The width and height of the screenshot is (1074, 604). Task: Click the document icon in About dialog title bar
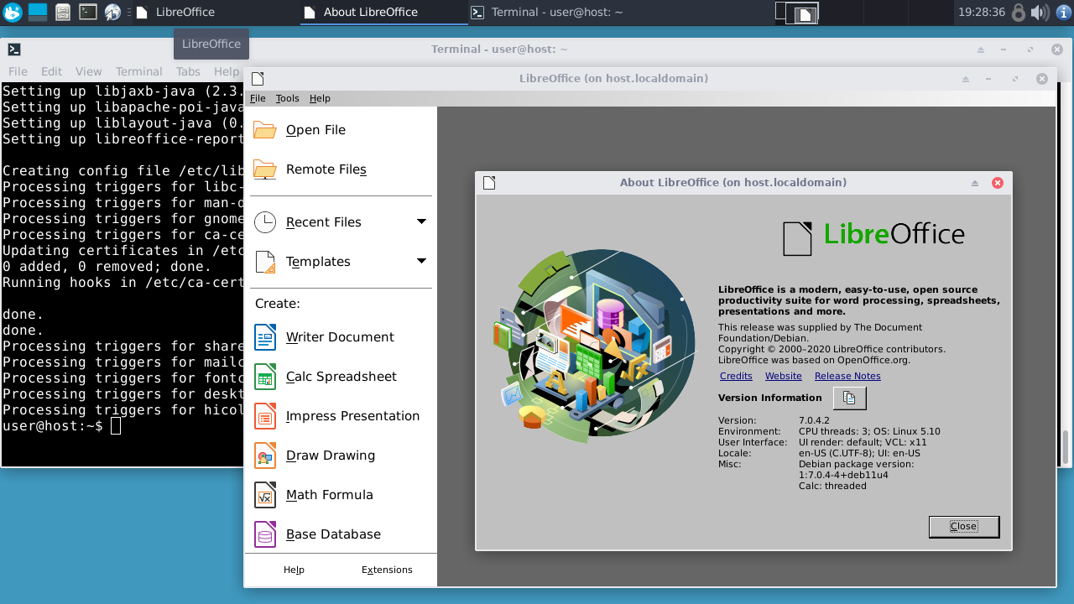tap(489, 183)
